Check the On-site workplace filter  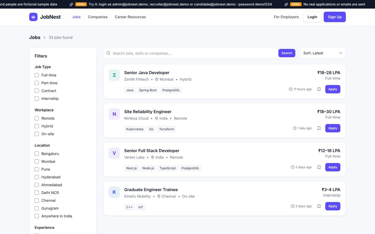tap(37, 134)
